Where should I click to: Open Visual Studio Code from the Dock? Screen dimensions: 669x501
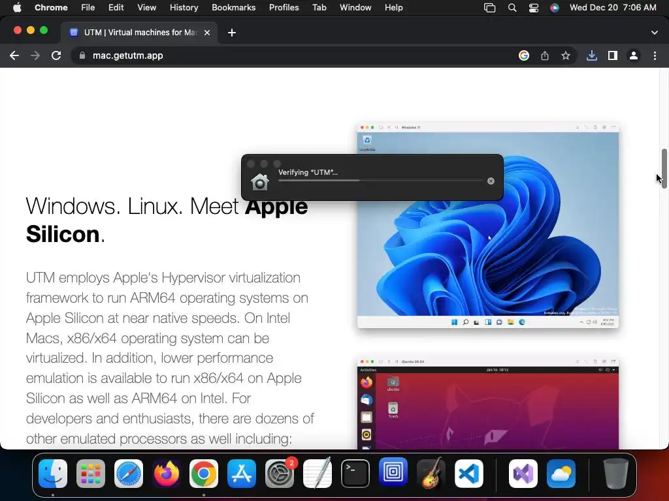(x=468, y=474)
